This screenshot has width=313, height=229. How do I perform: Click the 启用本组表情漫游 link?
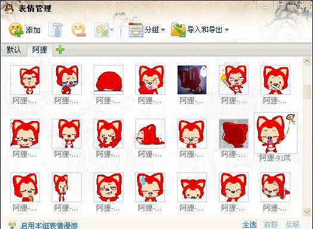coord(49,225)
